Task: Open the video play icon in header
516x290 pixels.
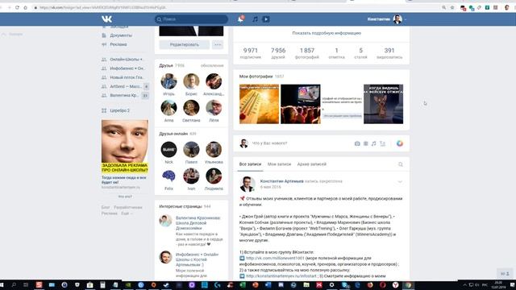Action: pos(266,19)
